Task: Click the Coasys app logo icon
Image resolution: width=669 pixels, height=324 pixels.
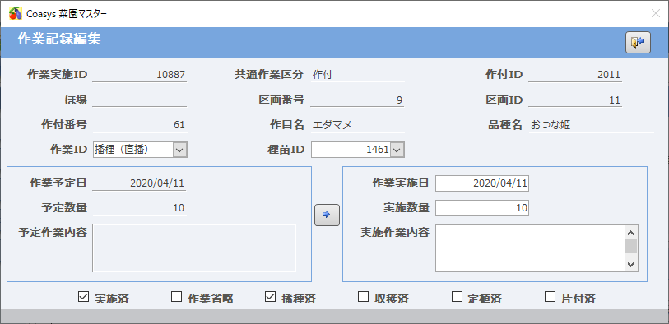Action: (x=16, y=14)
